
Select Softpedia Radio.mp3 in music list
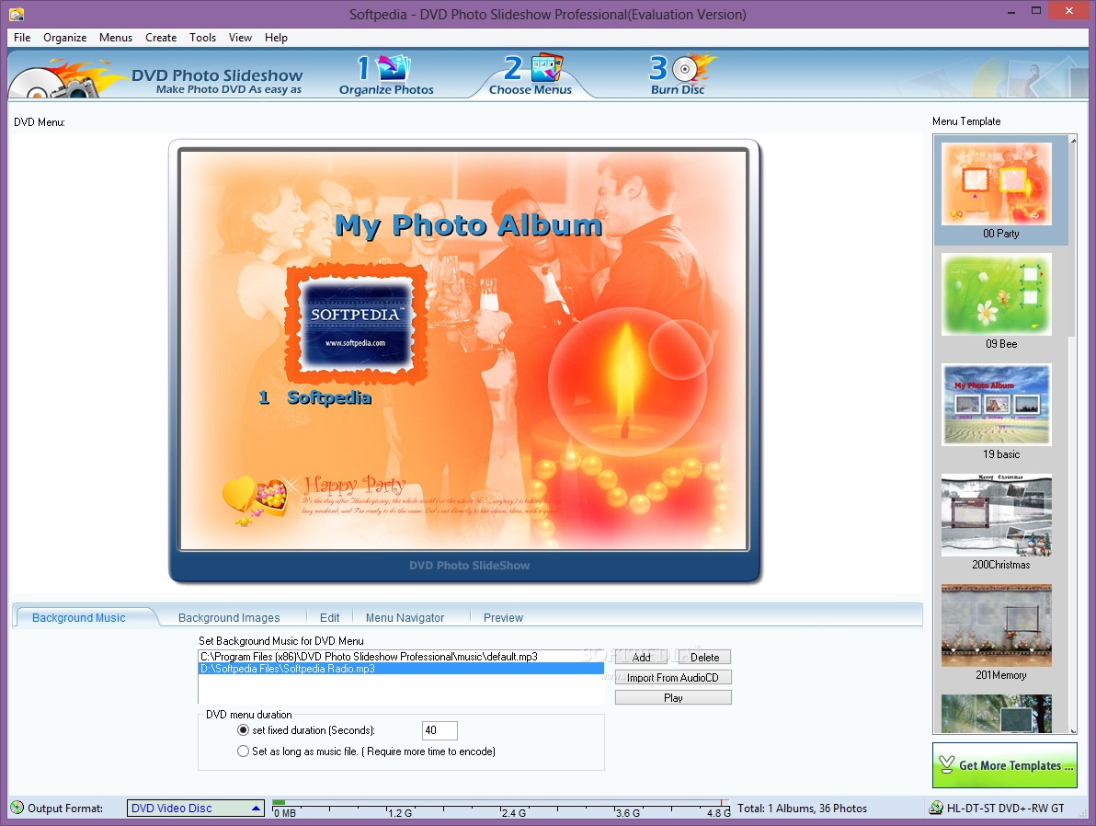tap(401, 669)
